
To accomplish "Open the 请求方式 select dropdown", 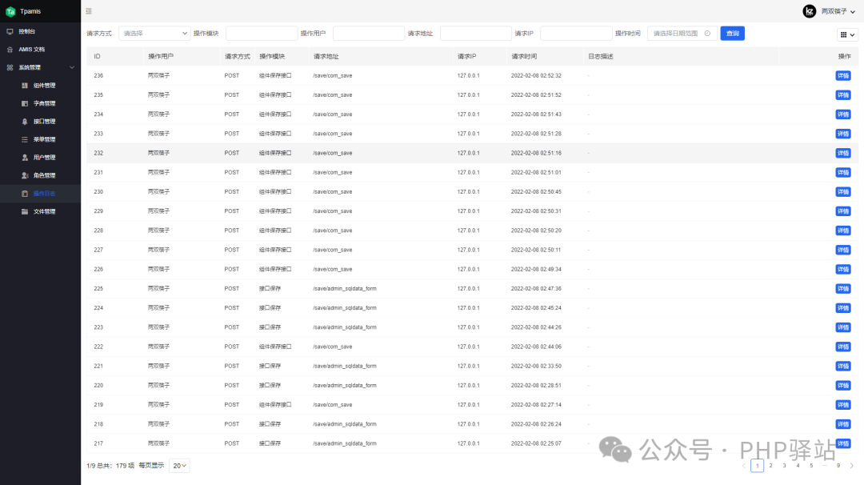I will pyautogui.click(x=154, y=34).
